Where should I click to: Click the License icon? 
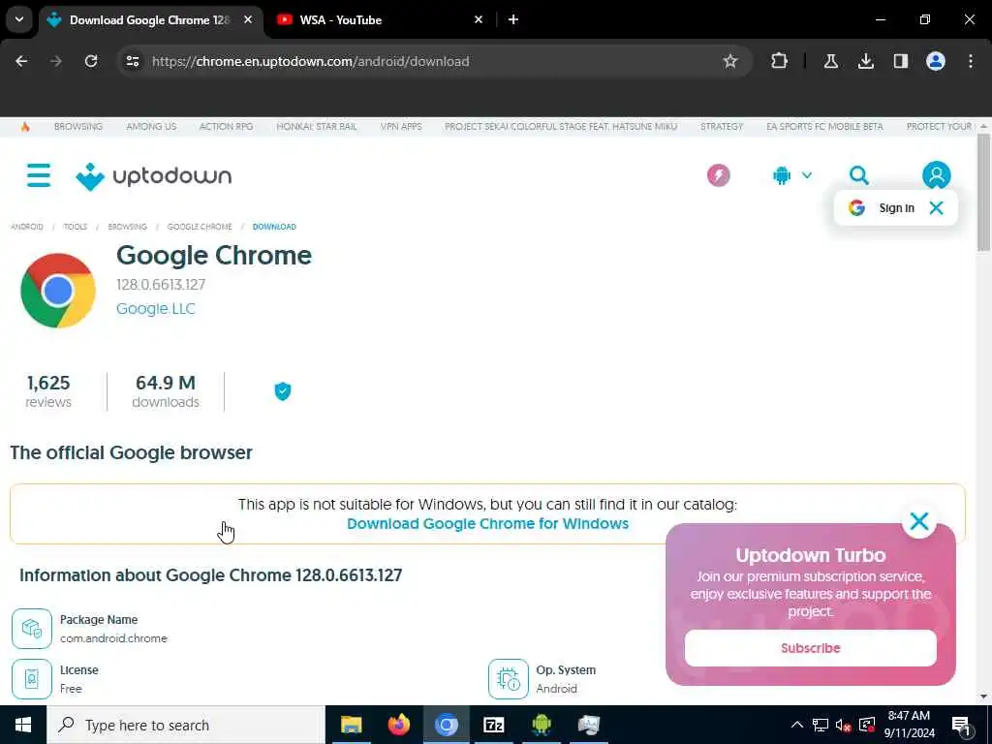(x=32, y=679)
